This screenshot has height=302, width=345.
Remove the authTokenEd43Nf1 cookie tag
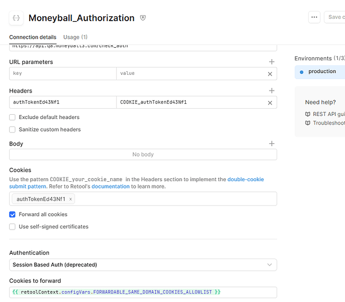tap(71, 199)
